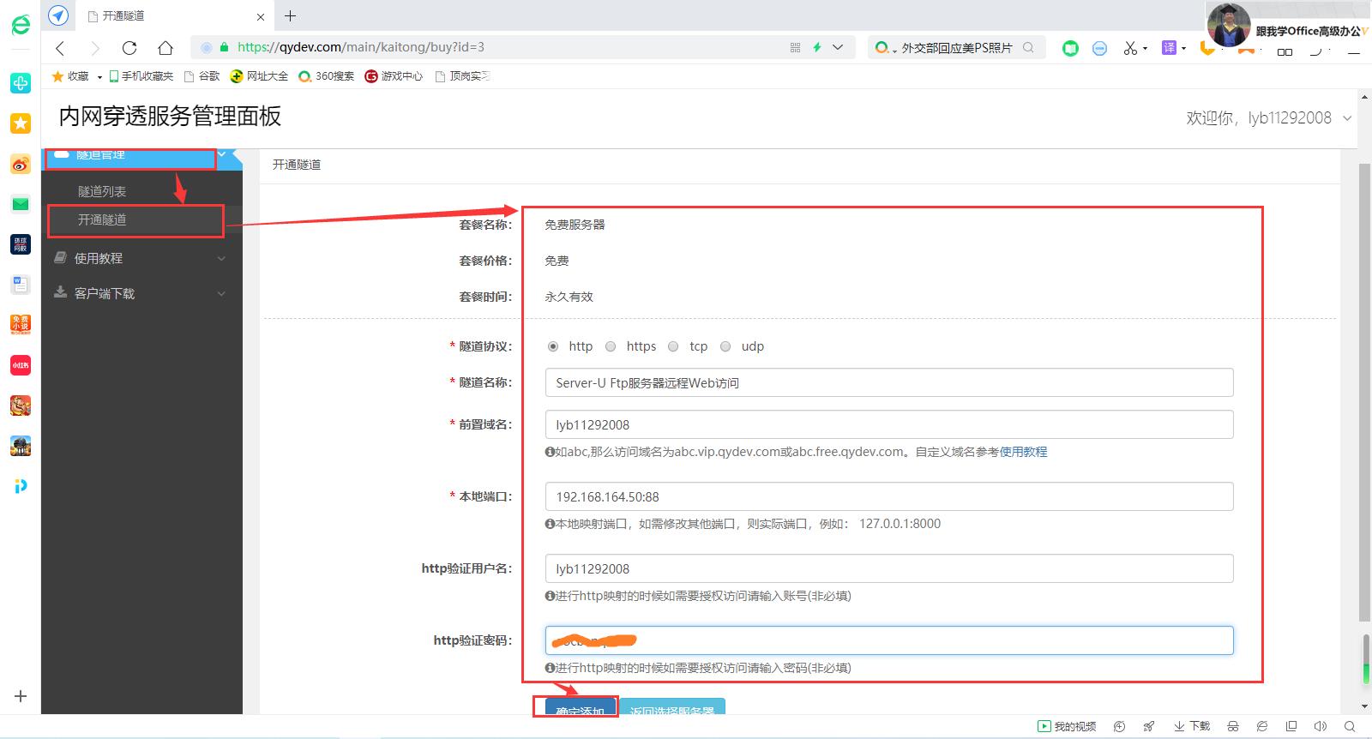
Task: Open the 收藏 bookmarks dropdown arrow
Action: coord(99,76)
